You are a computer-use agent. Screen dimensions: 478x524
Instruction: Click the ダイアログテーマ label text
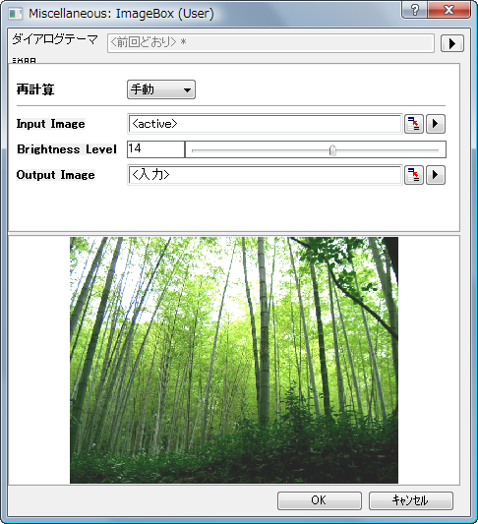point(55,39)
